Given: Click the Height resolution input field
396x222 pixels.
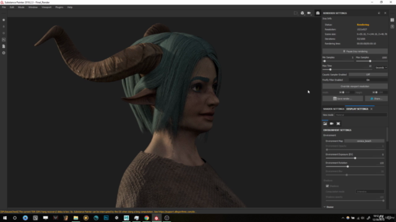Looking at the screenshot, I should click(x=382, y=92).
